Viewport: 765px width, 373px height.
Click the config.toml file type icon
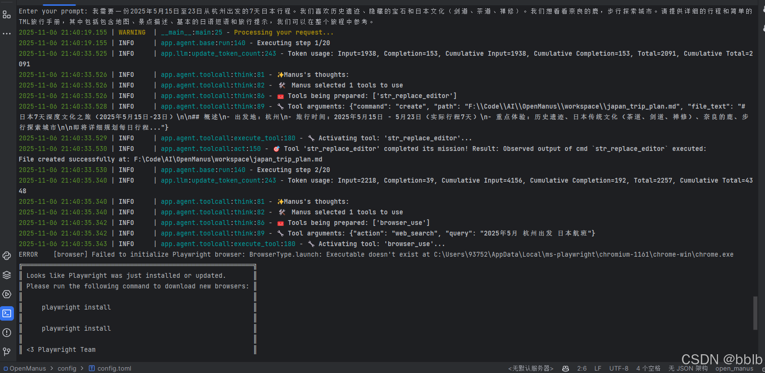click(x=92, y=368)
